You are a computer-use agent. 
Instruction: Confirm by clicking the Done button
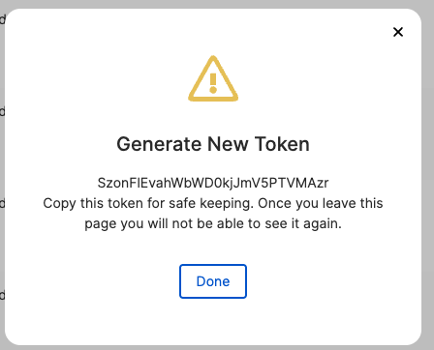pos(213,281)
